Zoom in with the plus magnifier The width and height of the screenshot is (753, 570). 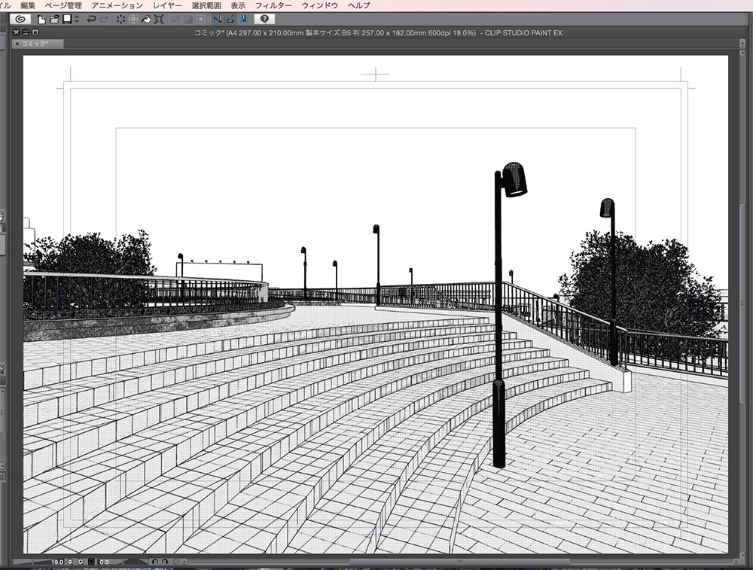[x=81, y=562]
